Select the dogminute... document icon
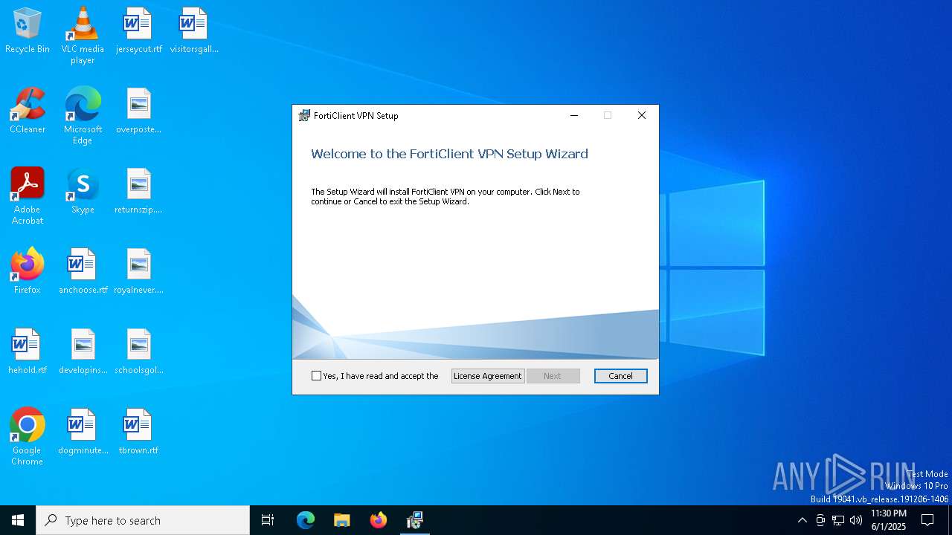The width and height of the screenshot is (952, 535). pyautogui.click(x=83, y=432)
